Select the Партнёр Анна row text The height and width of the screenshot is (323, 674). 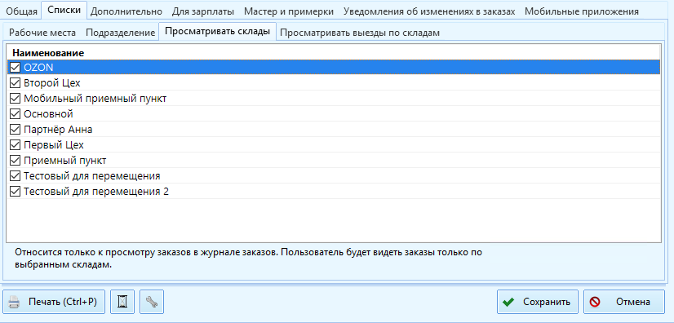58,130
